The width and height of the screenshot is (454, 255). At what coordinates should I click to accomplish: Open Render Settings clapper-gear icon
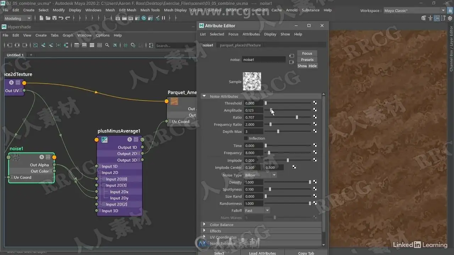point(137,18)
